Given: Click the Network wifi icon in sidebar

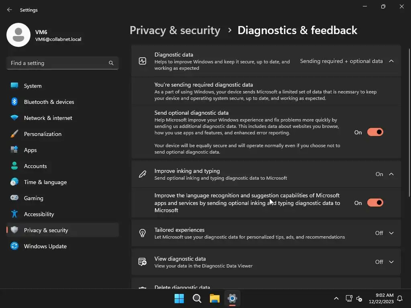Looking at the screenshot, I should click(14, 118).
